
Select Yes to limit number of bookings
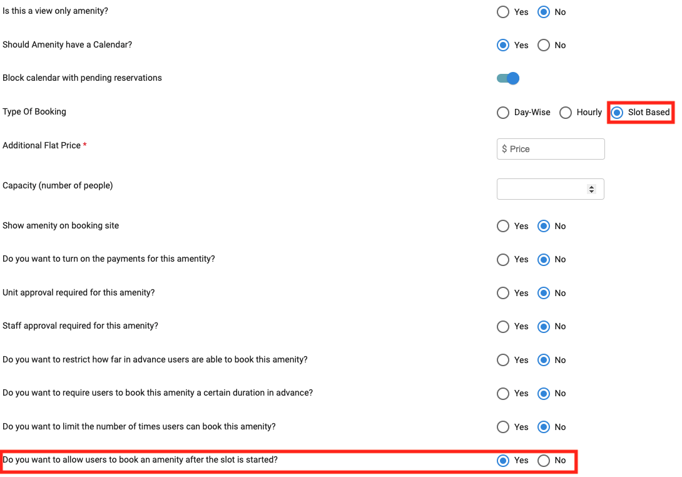click(x=503, y=427)
